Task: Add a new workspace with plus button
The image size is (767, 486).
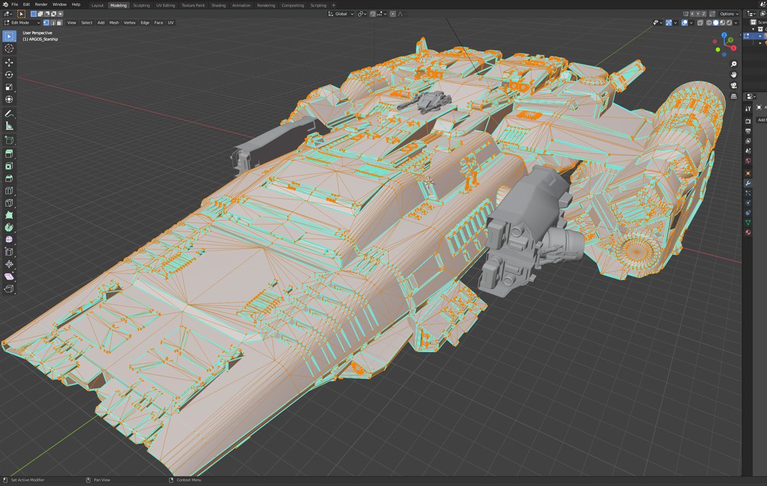Action: click(333, 5)
